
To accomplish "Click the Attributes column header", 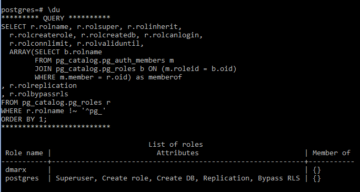I will click(178, 153).
